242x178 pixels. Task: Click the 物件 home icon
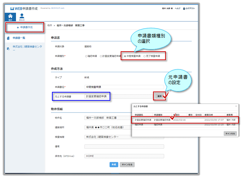coord(10,17)
